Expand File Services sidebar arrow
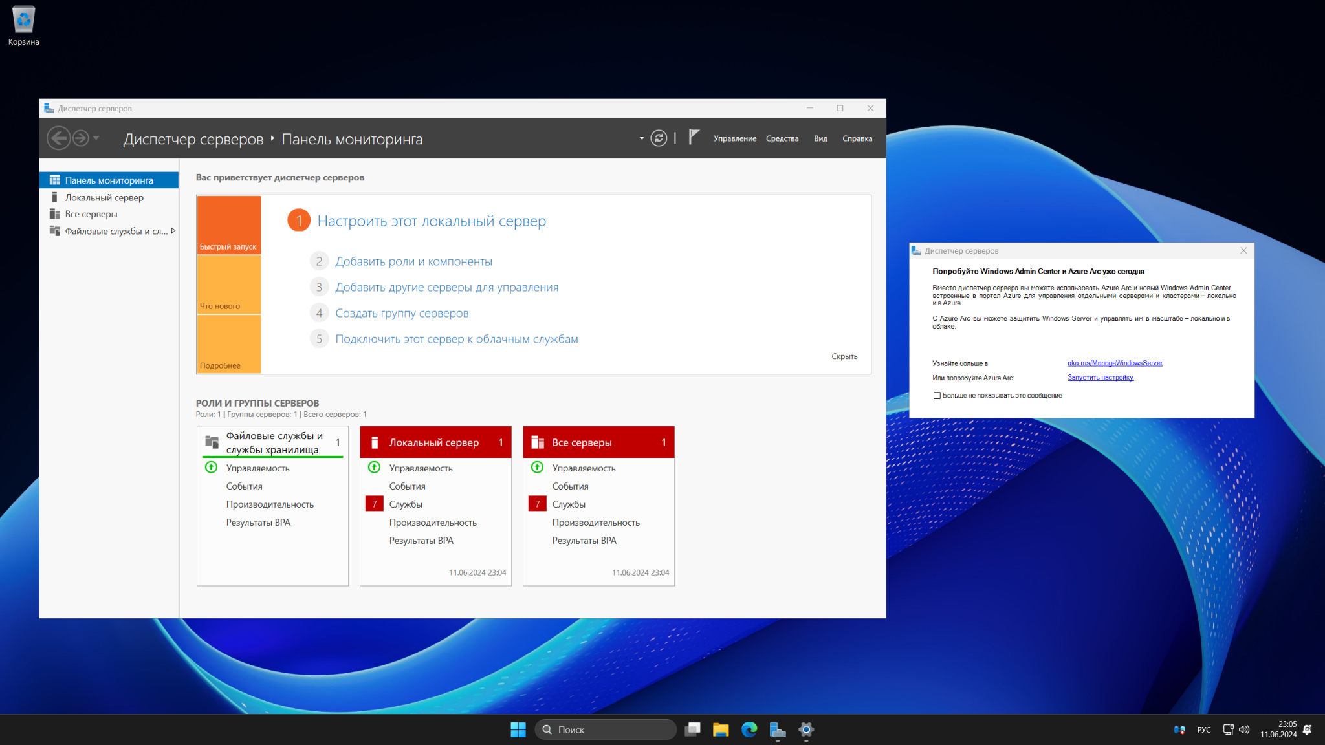 173,231
